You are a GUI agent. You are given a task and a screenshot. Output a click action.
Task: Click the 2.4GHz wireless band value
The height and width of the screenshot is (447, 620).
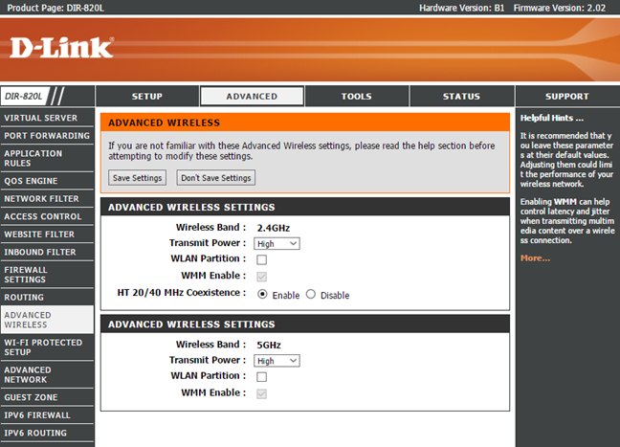point(274,228)
